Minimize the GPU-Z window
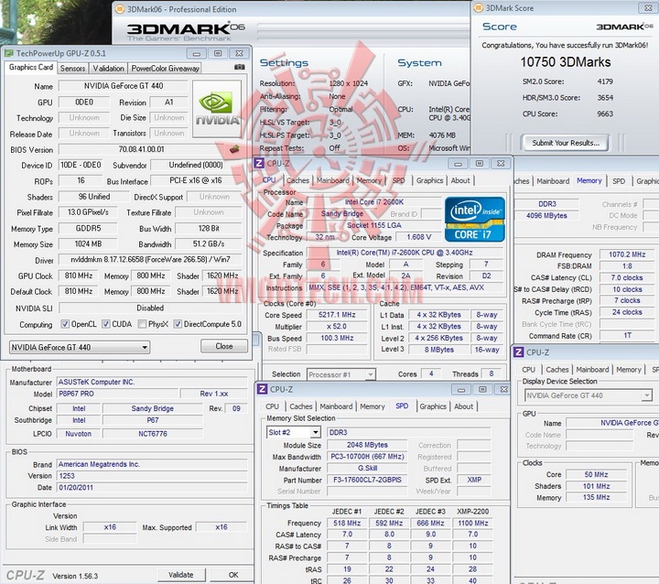Image resolution: width=659 pixels, height=584 pixels. coord(196,53)
